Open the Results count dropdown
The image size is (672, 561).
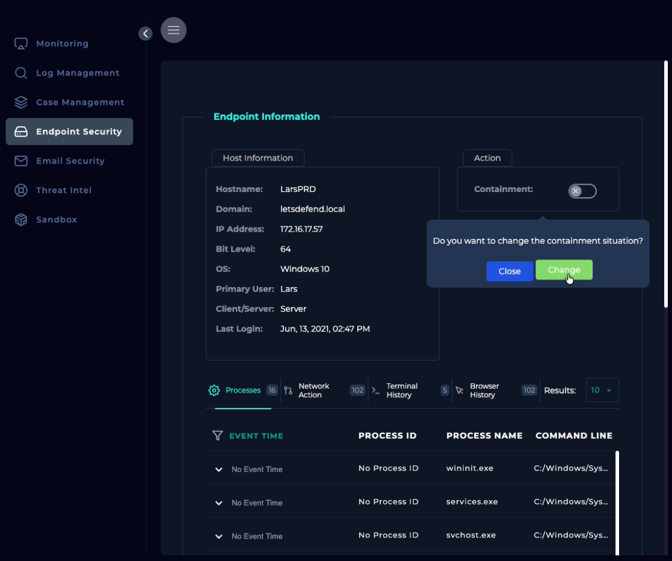602,390
